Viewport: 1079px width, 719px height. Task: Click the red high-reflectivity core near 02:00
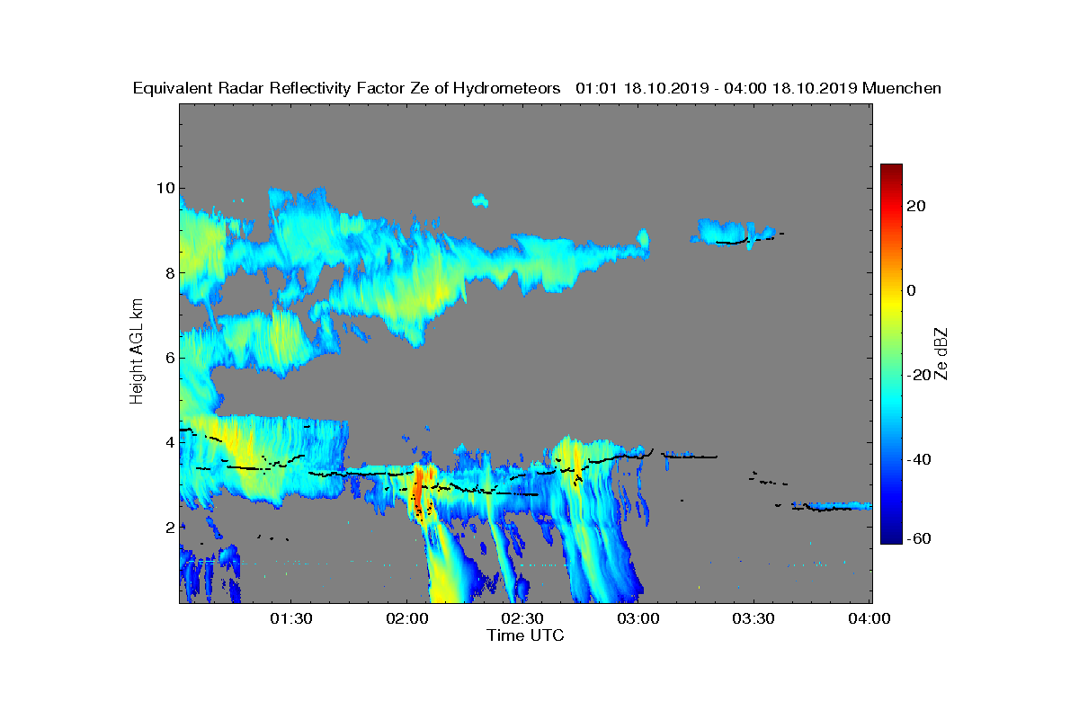coord(417,488)
